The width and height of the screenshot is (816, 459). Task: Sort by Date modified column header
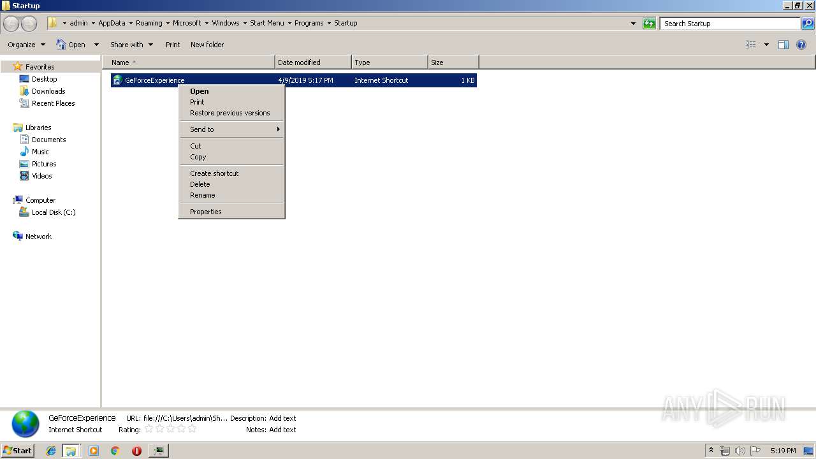coord(313,62)
